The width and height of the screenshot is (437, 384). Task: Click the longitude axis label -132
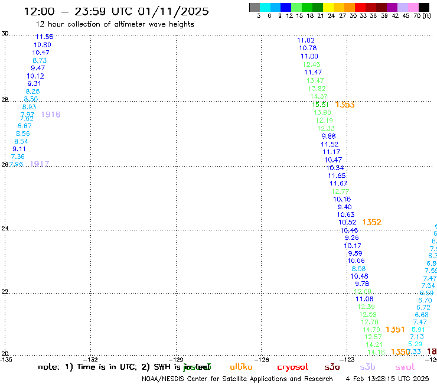click(90, 360)
